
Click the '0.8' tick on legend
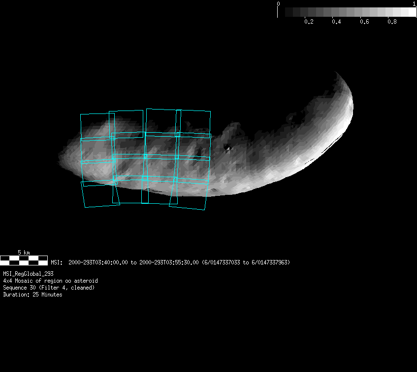[392, 22]
